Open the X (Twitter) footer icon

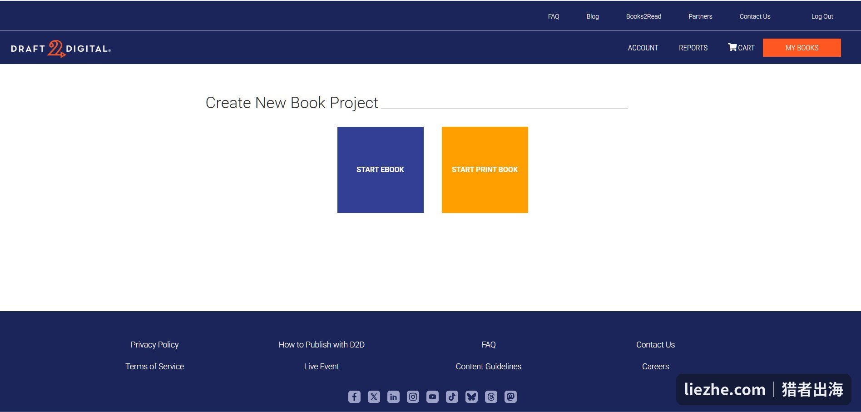[x=374, y=397]
